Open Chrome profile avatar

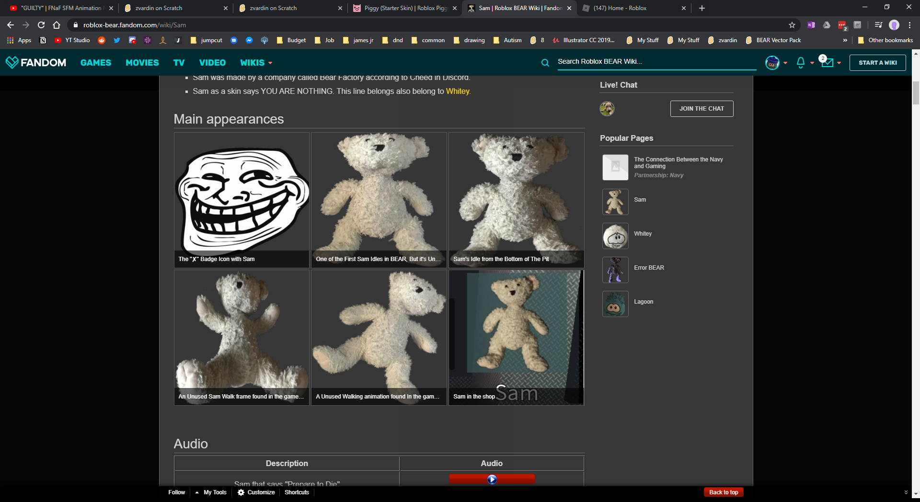(x=894, y=25)
